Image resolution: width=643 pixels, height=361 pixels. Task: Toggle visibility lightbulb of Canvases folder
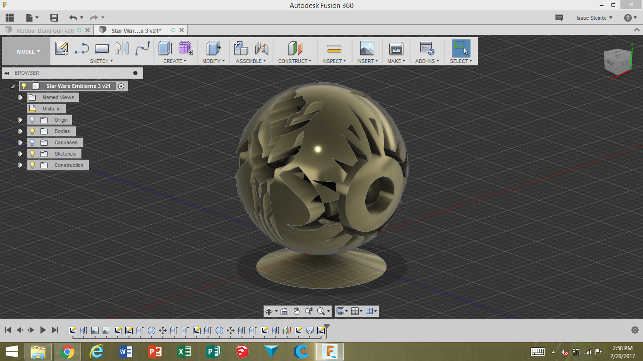click(32, 142)
